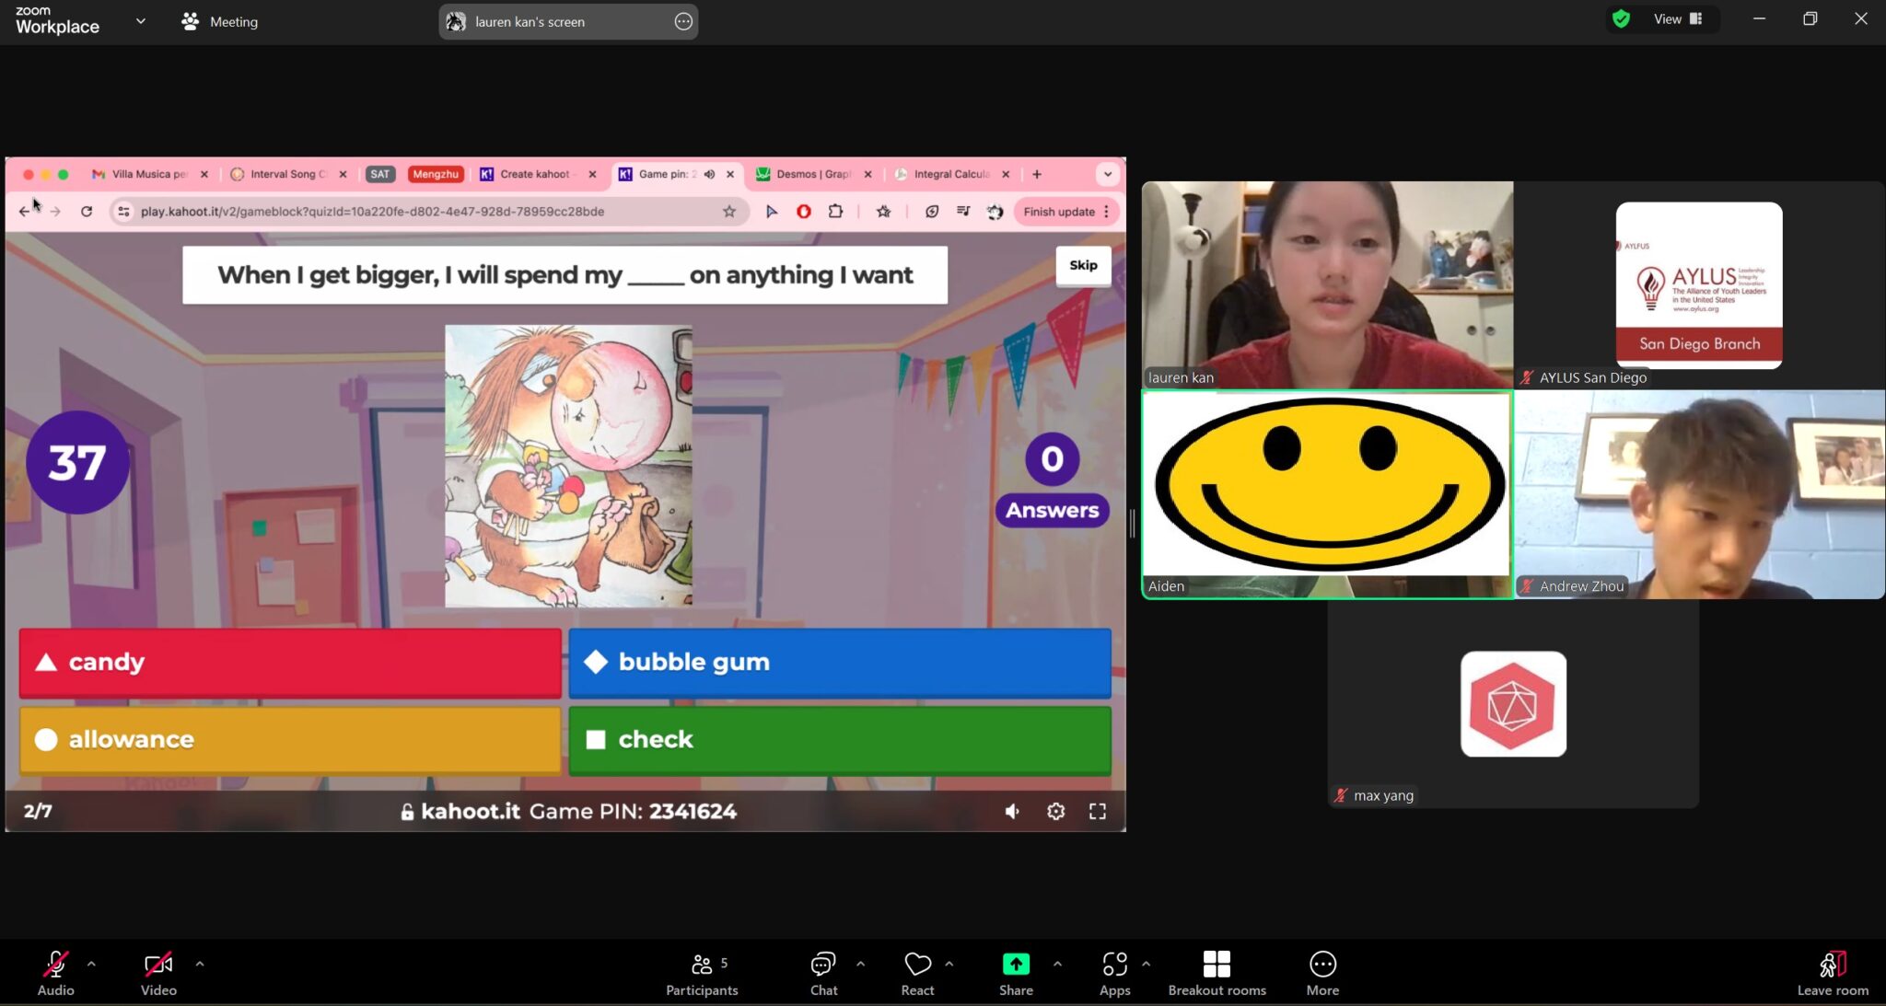Expand audio options arrow next to Audio
The width and height of the screenshot is (1886, 1006).
click(x=91, y=964)
